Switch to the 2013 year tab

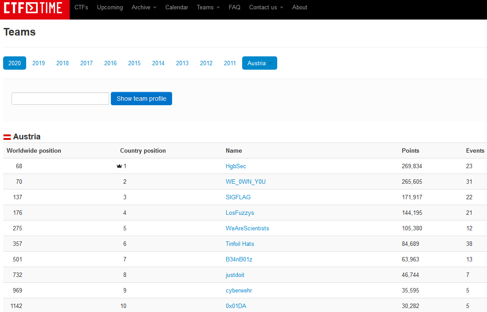[x=182, y=63]
